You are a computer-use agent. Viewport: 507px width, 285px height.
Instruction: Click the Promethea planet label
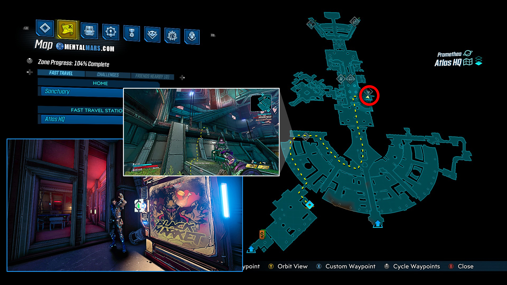tap(449, 54)
